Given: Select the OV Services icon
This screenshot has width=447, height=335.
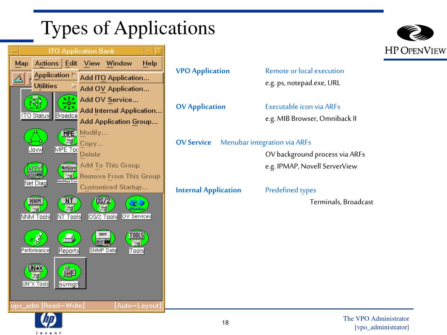Looking at the screenshot, I should (137, 204).
